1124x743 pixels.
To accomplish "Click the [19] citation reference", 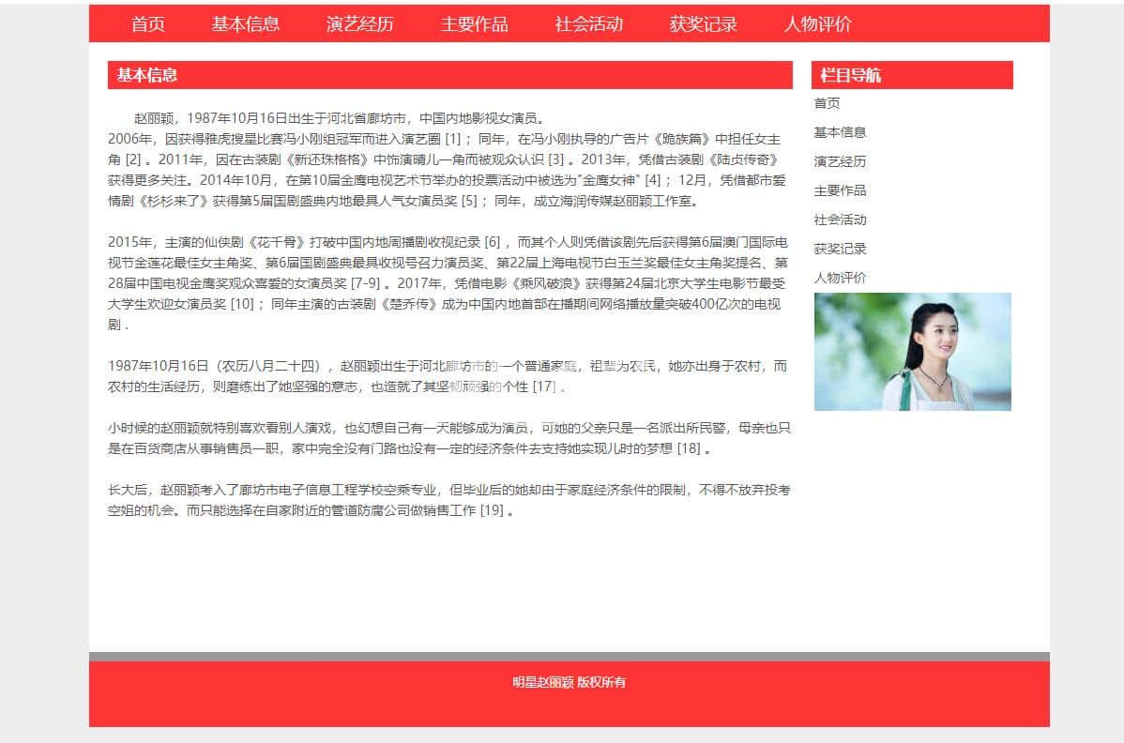I will [492, 511].
